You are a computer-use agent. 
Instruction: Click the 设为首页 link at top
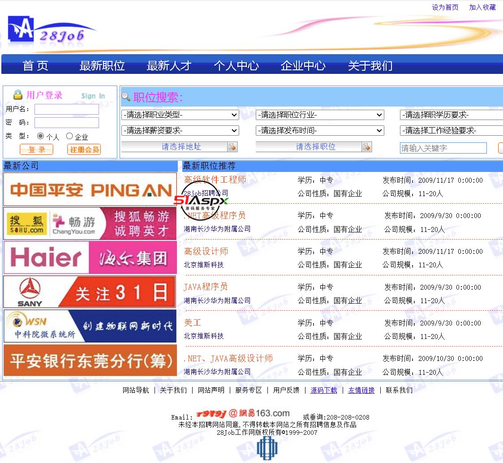click(x=445, y=7)
